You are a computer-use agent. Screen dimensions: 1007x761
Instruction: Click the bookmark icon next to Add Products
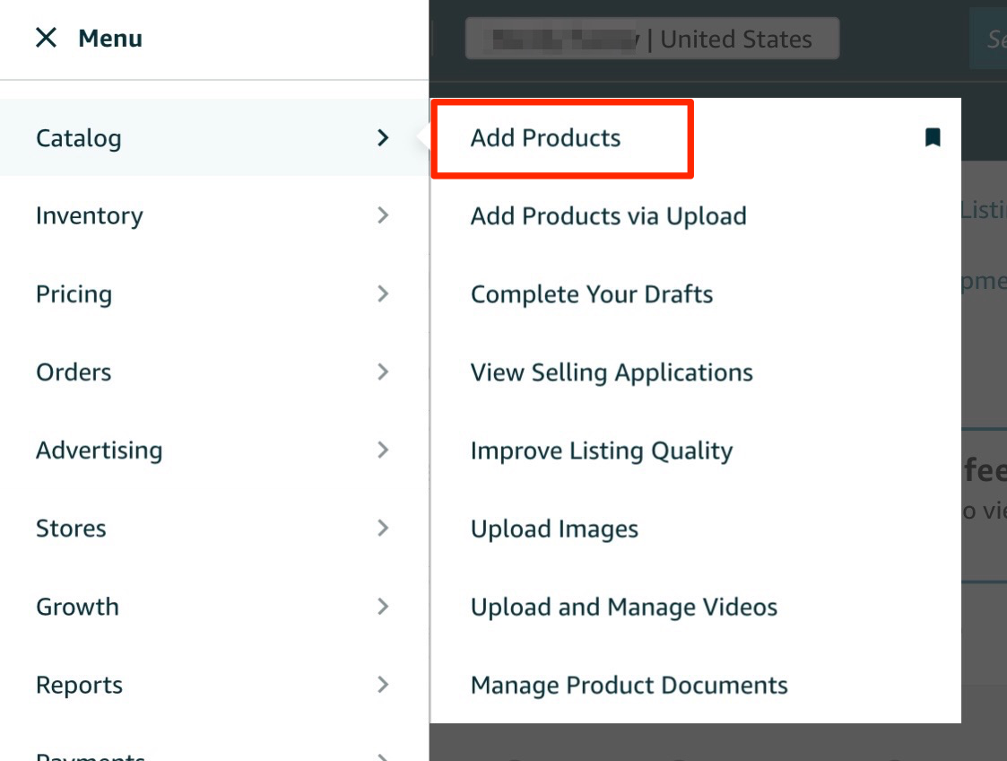[933, 137]
